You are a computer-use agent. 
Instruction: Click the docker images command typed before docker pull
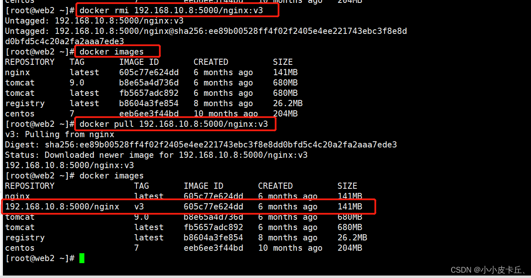[x=112, y=52]
